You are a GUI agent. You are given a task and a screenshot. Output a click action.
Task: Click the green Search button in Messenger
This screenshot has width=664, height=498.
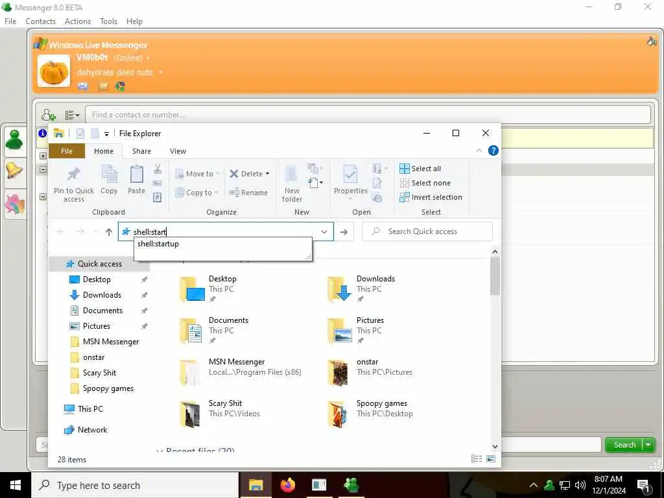(x=624, y=445)
